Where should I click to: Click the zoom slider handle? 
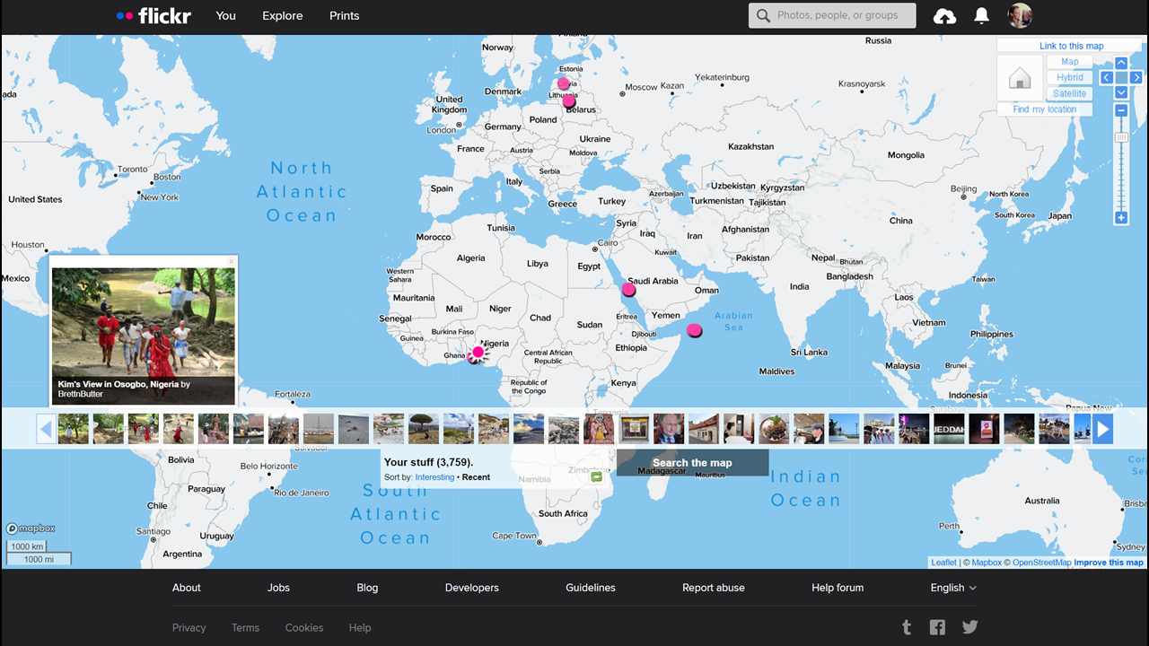1121,137
